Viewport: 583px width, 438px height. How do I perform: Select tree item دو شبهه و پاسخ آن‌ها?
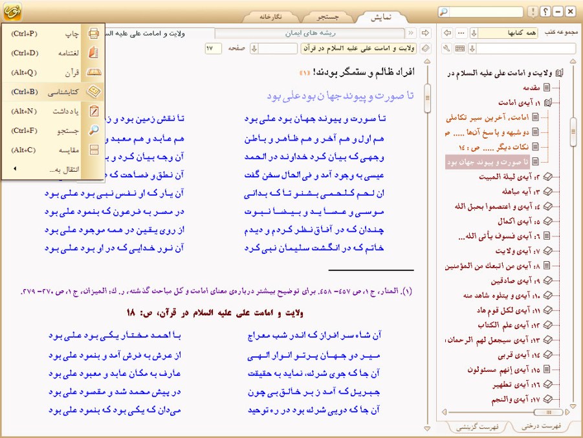487,132
